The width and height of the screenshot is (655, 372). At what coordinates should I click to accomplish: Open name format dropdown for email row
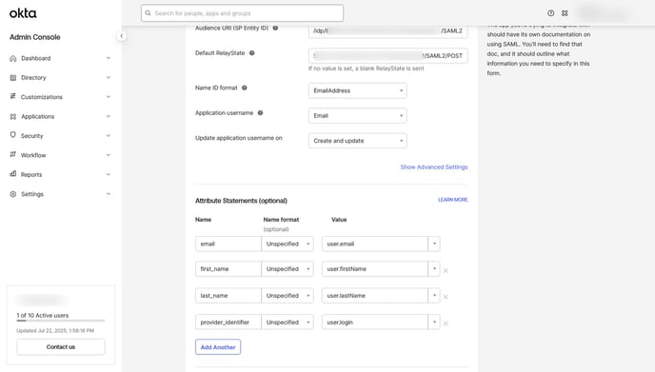pos(288,244)
